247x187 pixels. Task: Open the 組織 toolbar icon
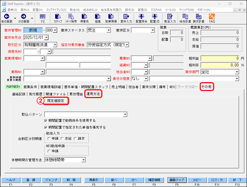pyautogui.click(x=98, y=18)
